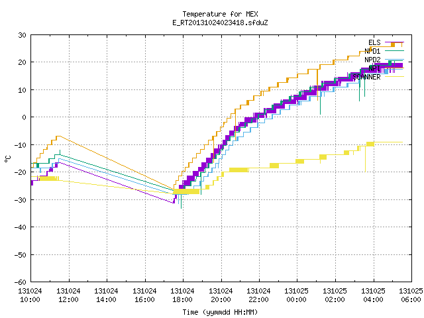Click the ELS legend label

pyautogui.click(x=374, y=42)
